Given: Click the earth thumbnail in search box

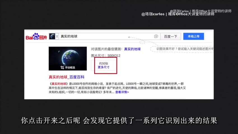Looking at the screenshot, I should pyautogui.click(x=52, y=36).
